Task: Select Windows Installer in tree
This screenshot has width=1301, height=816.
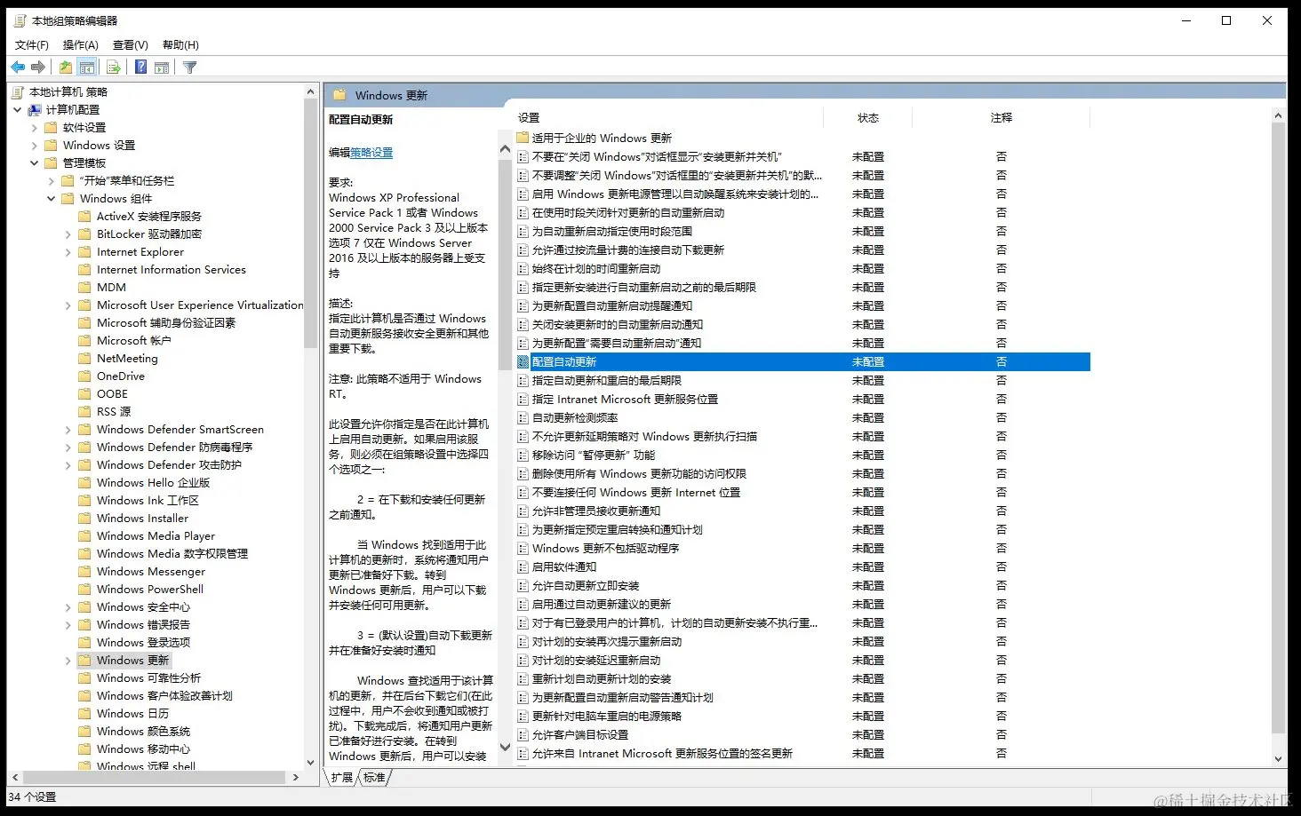Action: (x=142, y=519)
